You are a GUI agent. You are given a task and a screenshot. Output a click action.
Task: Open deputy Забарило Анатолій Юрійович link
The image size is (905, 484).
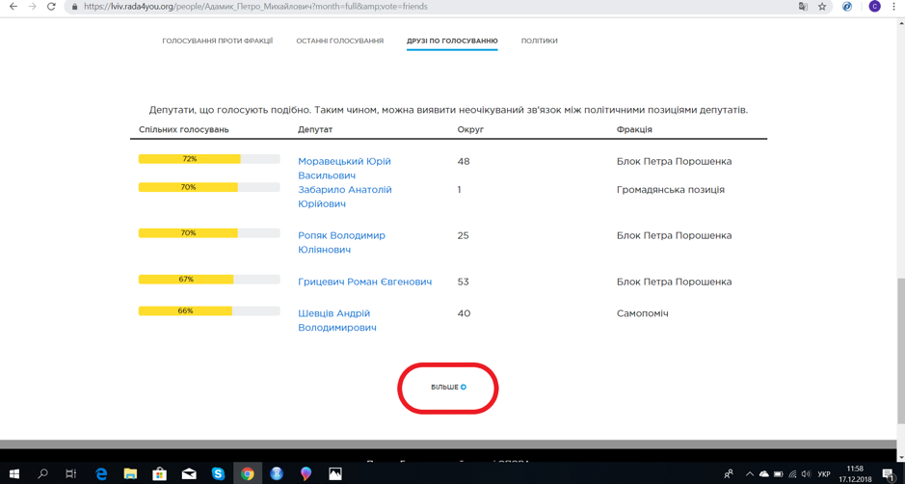[345, 197]
